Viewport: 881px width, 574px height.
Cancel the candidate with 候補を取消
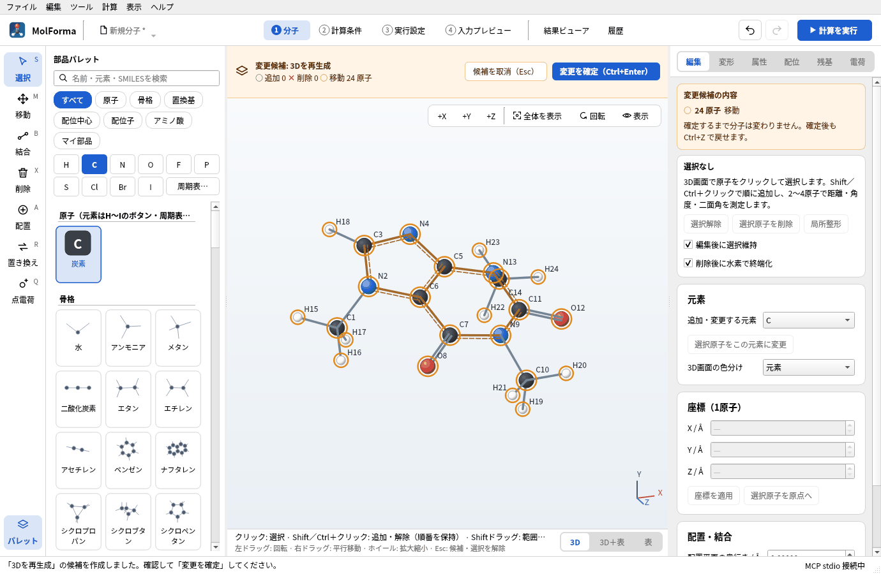click(x=506, y=71)
